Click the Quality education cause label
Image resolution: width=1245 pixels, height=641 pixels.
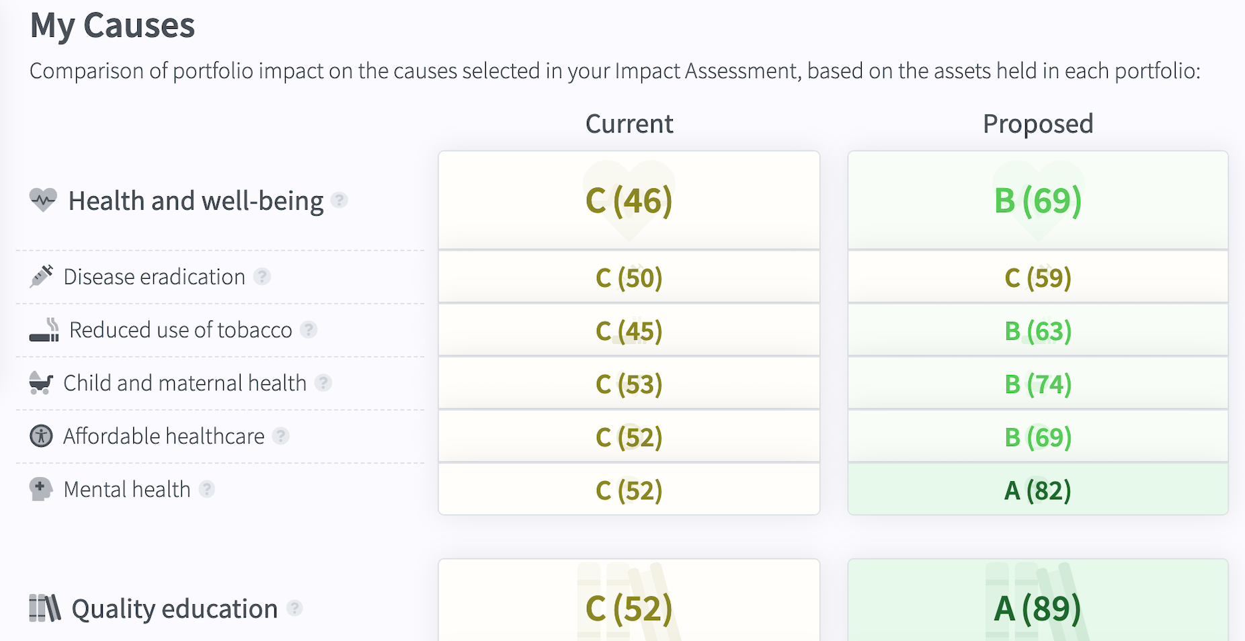click(x=175, y=609)
